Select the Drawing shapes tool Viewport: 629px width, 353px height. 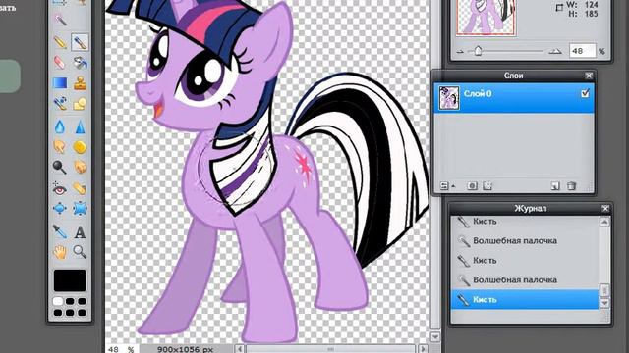click(x=80, y=104)
